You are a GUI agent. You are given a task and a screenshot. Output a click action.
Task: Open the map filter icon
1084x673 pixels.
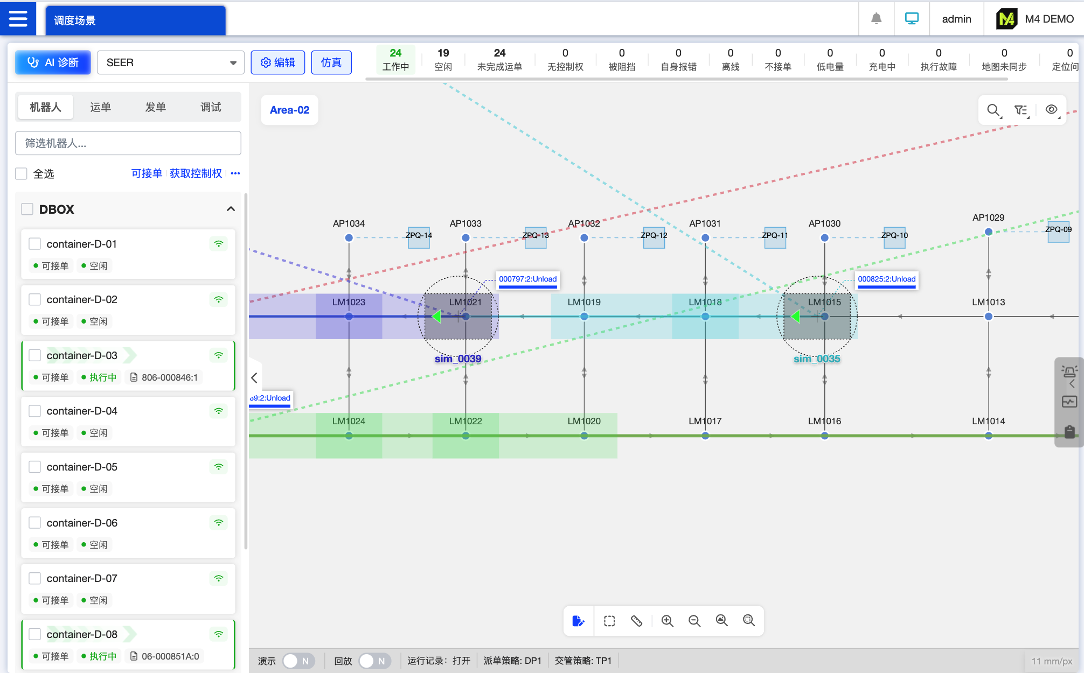pyautogui.click(x=1020, y=110)
